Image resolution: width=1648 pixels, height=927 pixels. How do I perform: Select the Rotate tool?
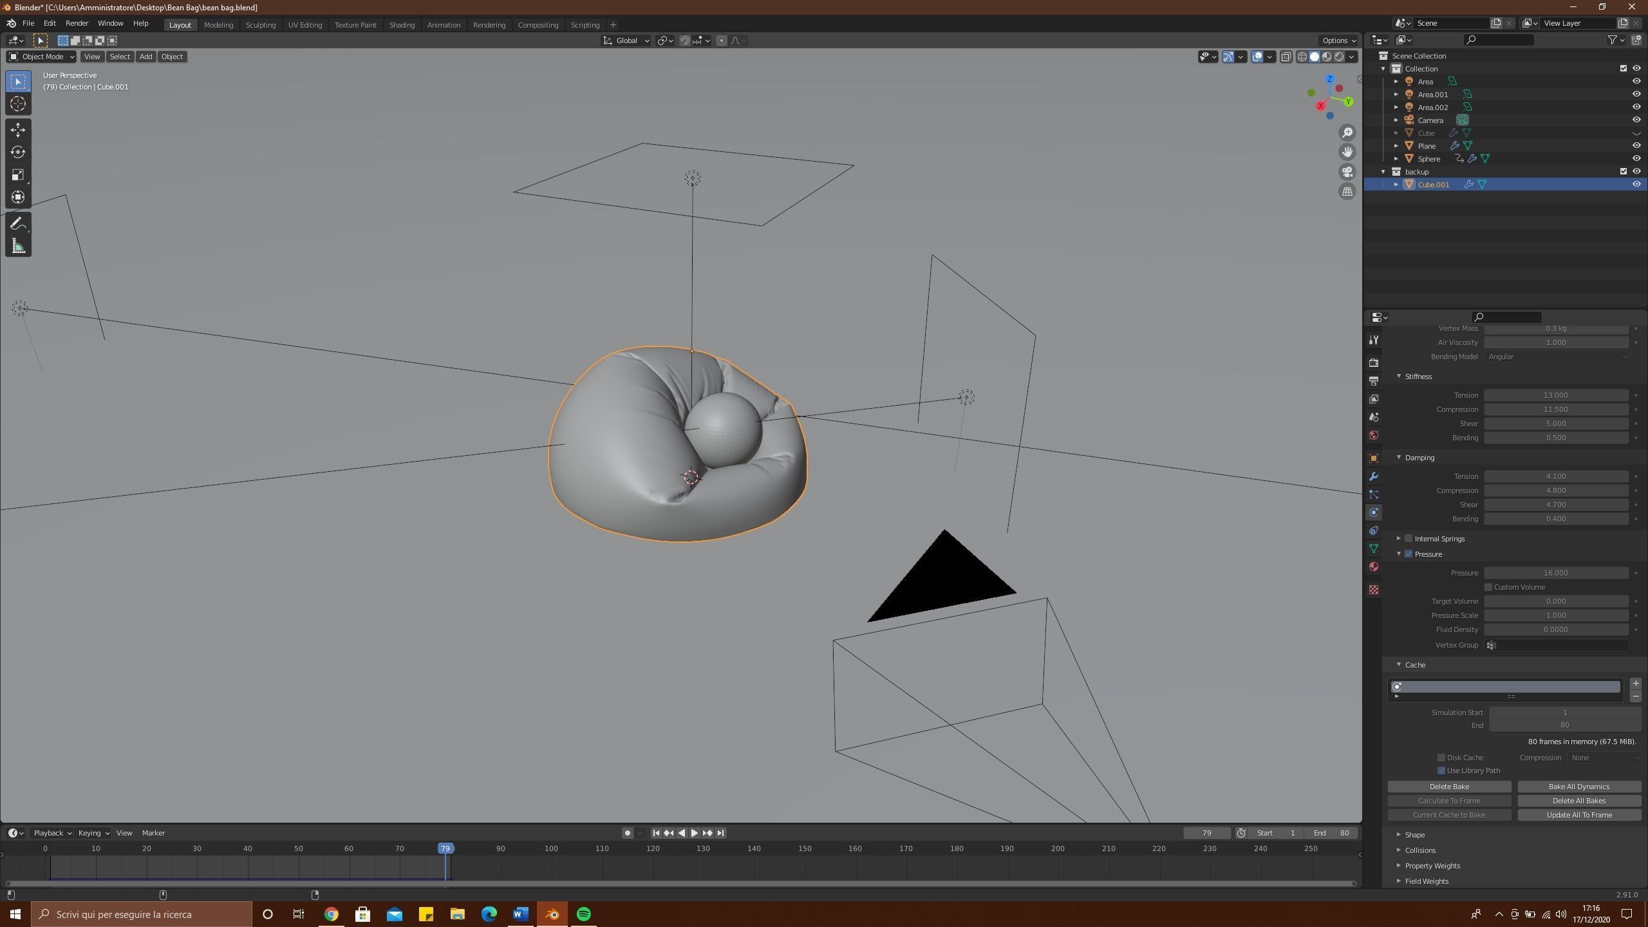(x=18, y=153)
